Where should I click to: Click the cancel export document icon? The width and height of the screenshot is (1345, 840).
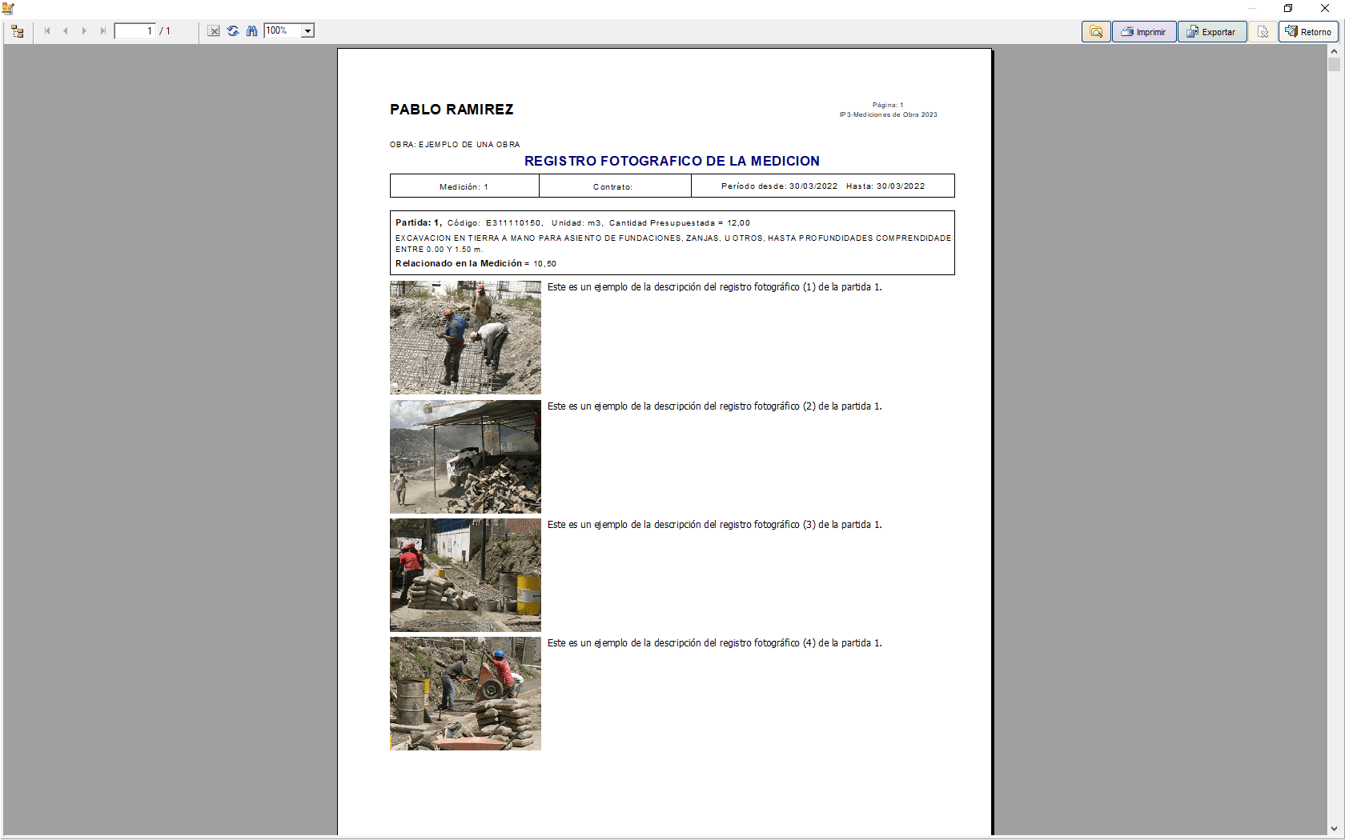coord(1263,32)
